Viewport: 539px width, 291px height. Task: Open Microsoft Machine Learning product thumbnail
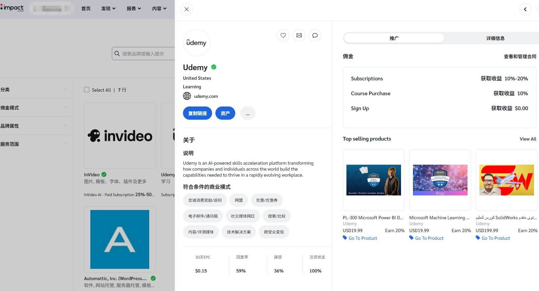[440, 180]
